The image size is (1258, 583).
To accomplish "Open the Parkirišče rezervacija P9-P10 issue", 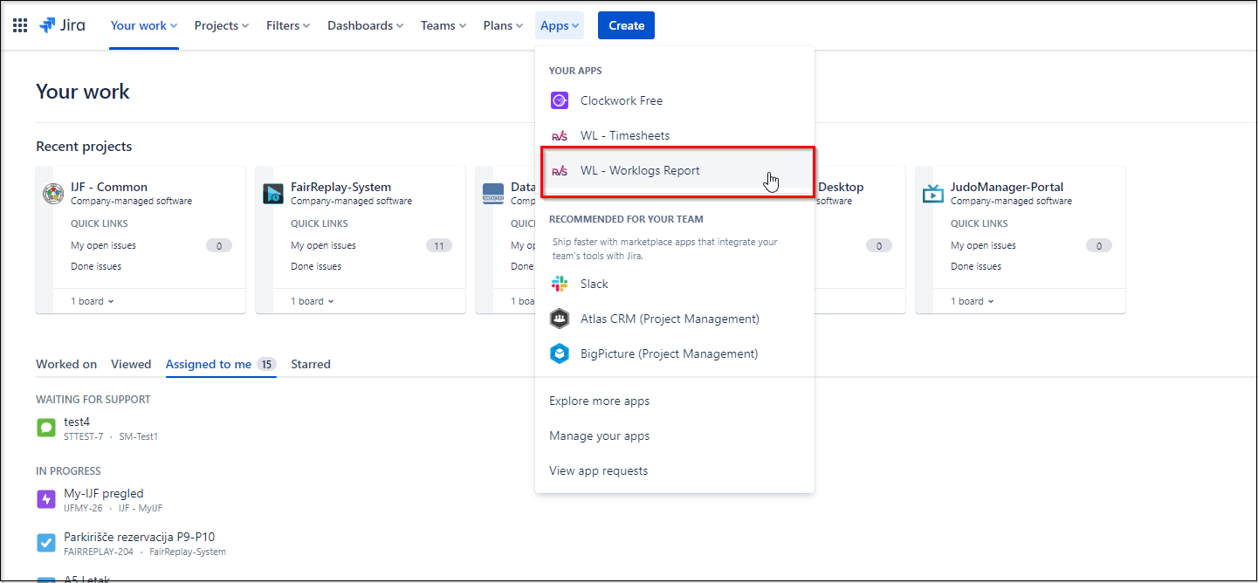I will coord(140,537).
